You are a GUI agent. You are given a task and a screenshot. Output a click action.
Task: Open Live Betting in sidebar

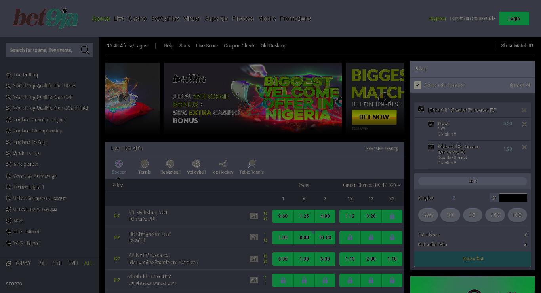[26, 75]
